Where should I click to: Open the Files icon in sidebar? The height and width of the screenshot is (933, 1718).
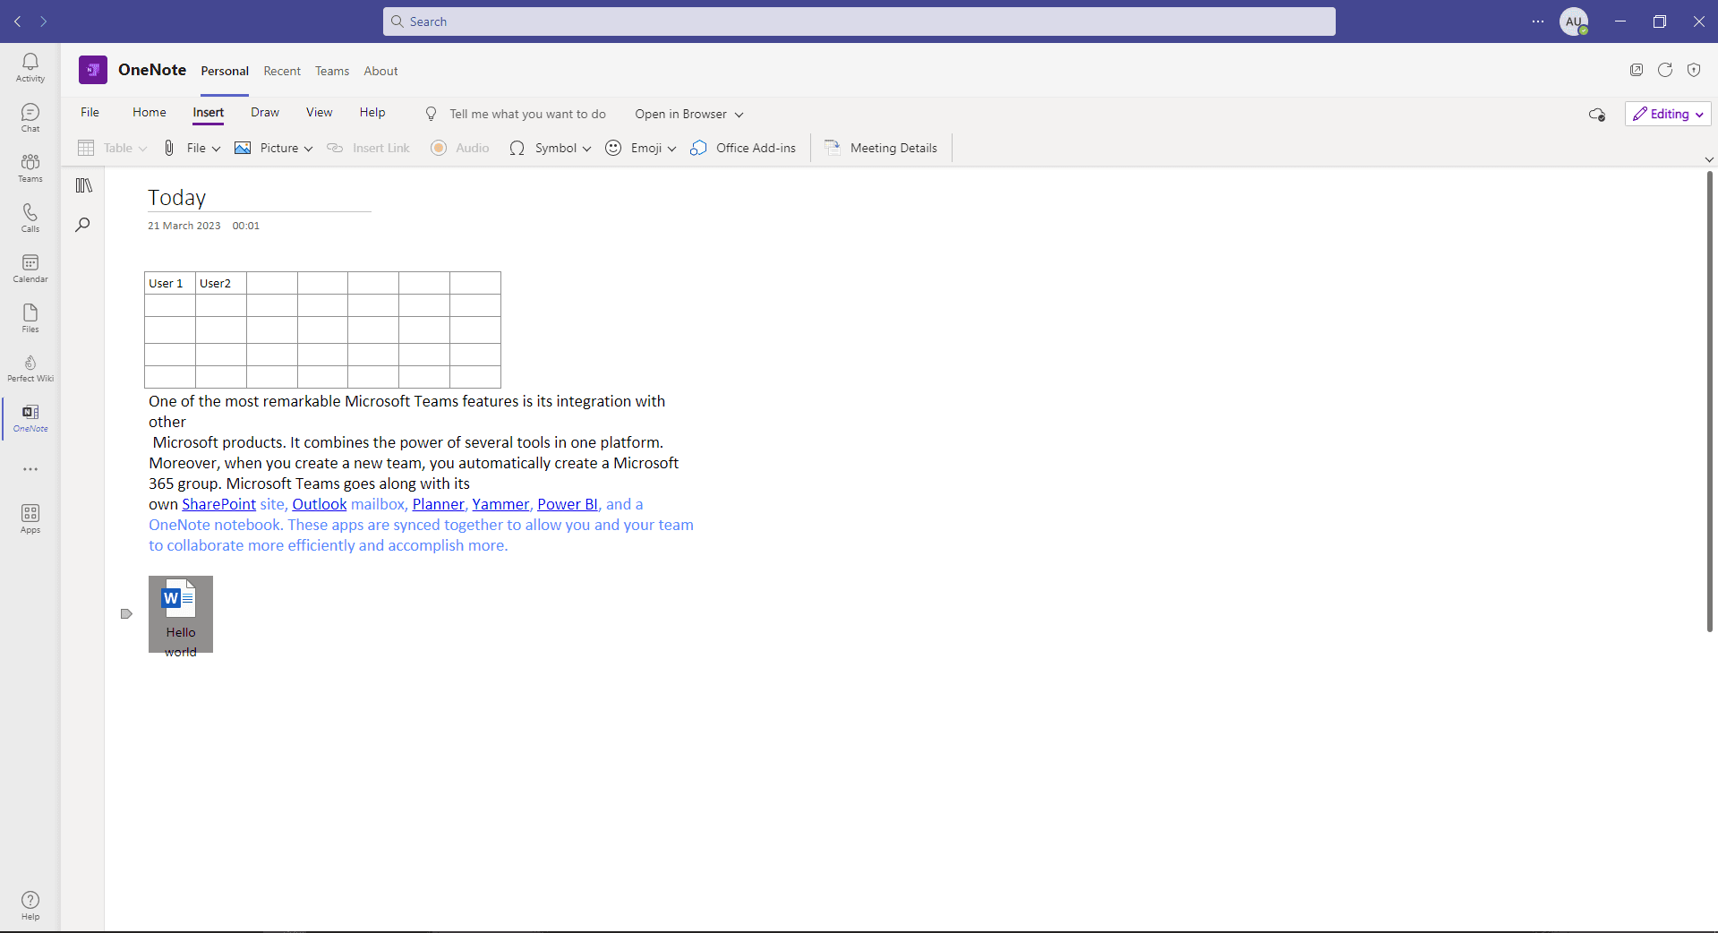tap(30, 318)
